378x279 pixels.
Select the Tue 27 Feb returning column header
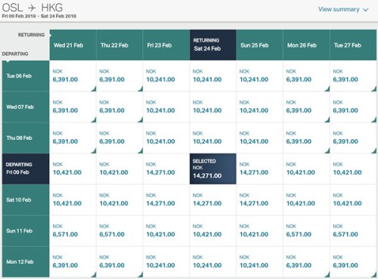(x=353, y=45)
